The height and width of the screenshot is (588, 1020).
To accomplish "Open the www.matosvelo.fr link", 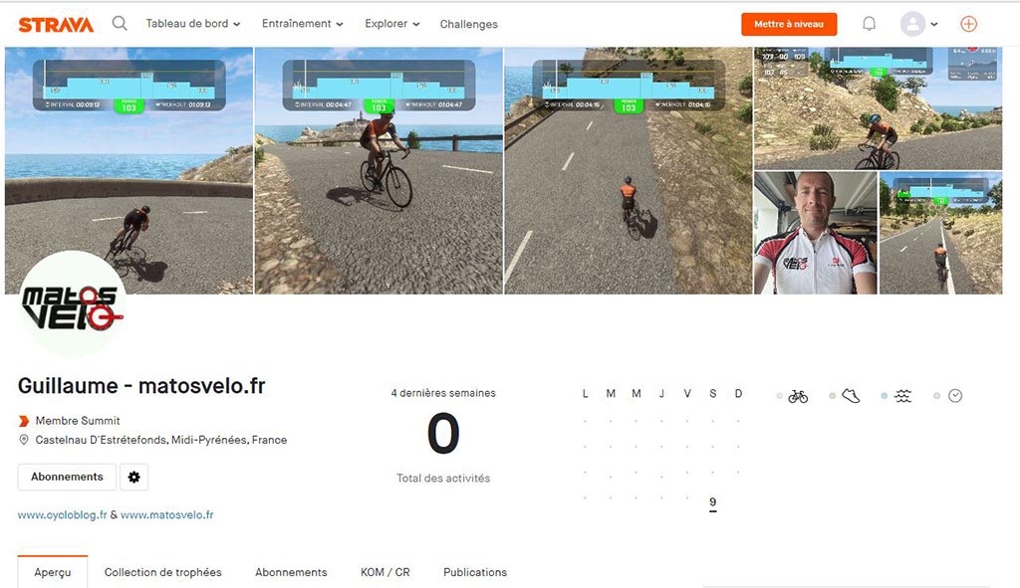I will 167,514.
